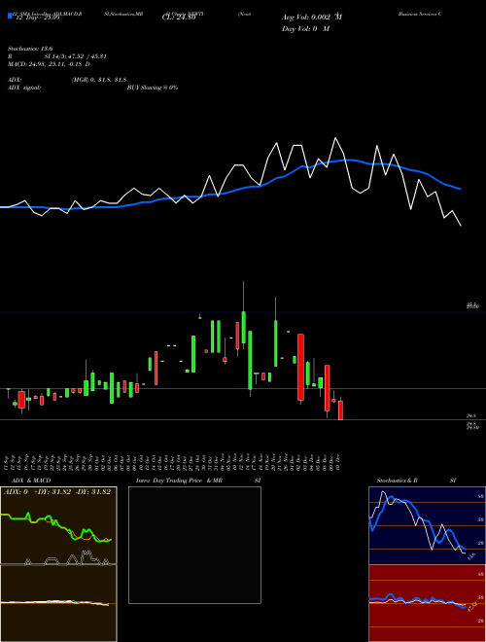Click the 24.8 price label on the right axis

(470, 415)
